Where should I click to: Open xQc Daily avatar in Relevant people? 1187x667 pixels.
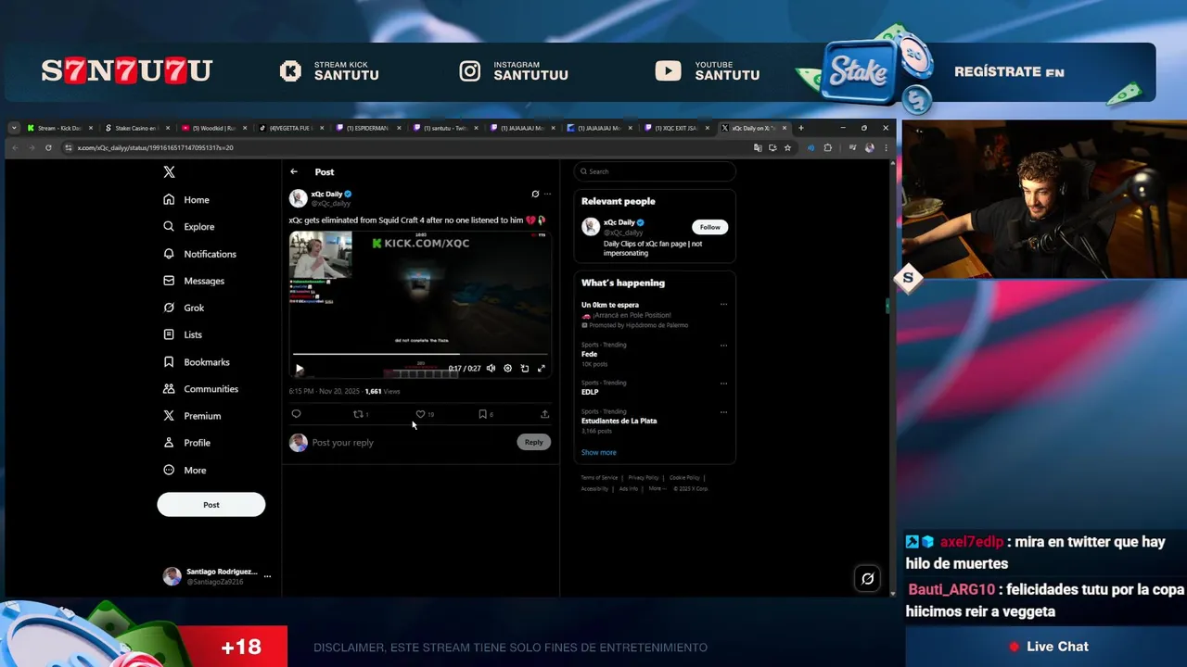591,227
